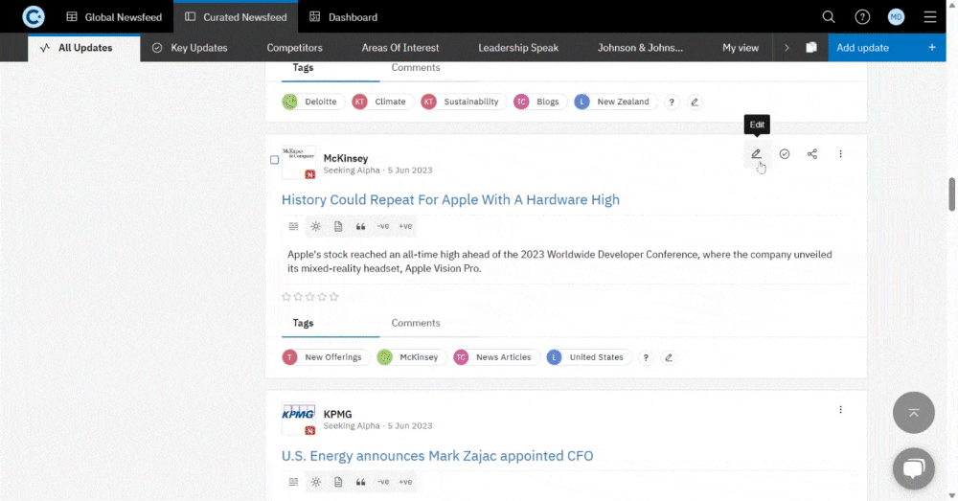Click summary lines icon under Apple headline
The image size is (958, 501).
[x=293, y=226]
